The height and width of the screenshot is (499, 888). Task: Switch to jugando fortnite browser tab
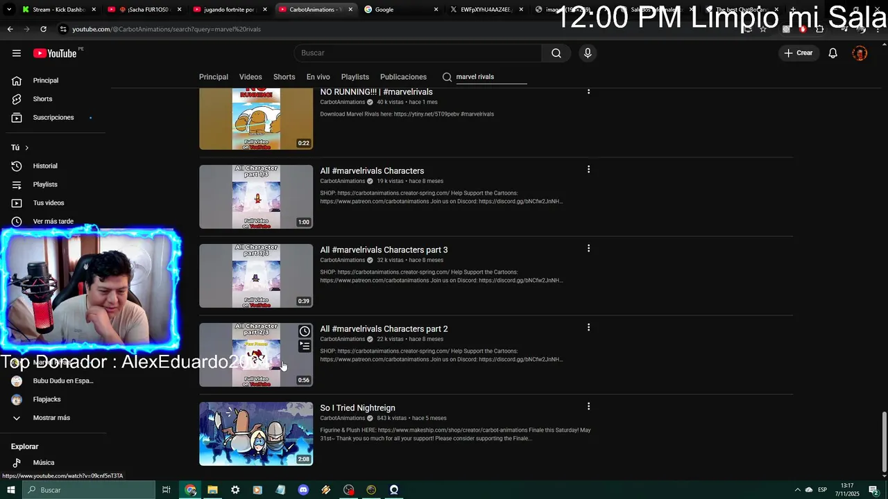coord(231,10)
